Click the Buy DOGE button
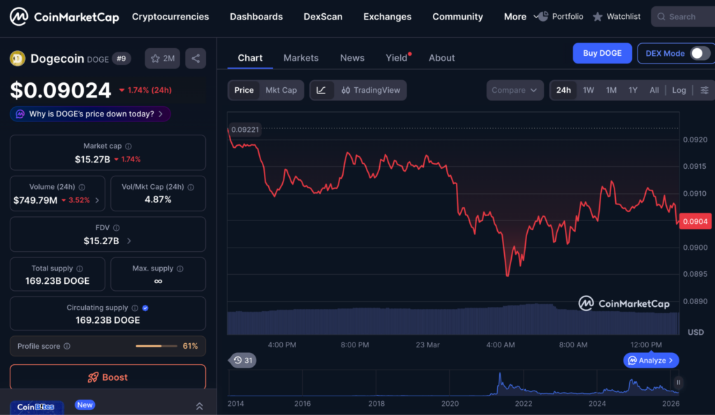This screenshot has height=415, width=715. [602, 54]
